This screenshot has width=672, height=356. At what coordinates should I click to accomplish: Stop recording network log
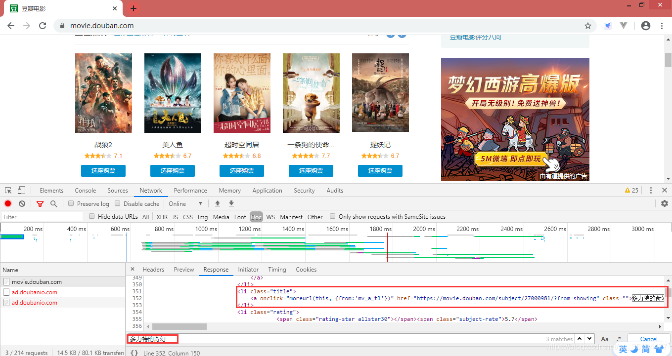pyautogui.click(x=8, y=203)
